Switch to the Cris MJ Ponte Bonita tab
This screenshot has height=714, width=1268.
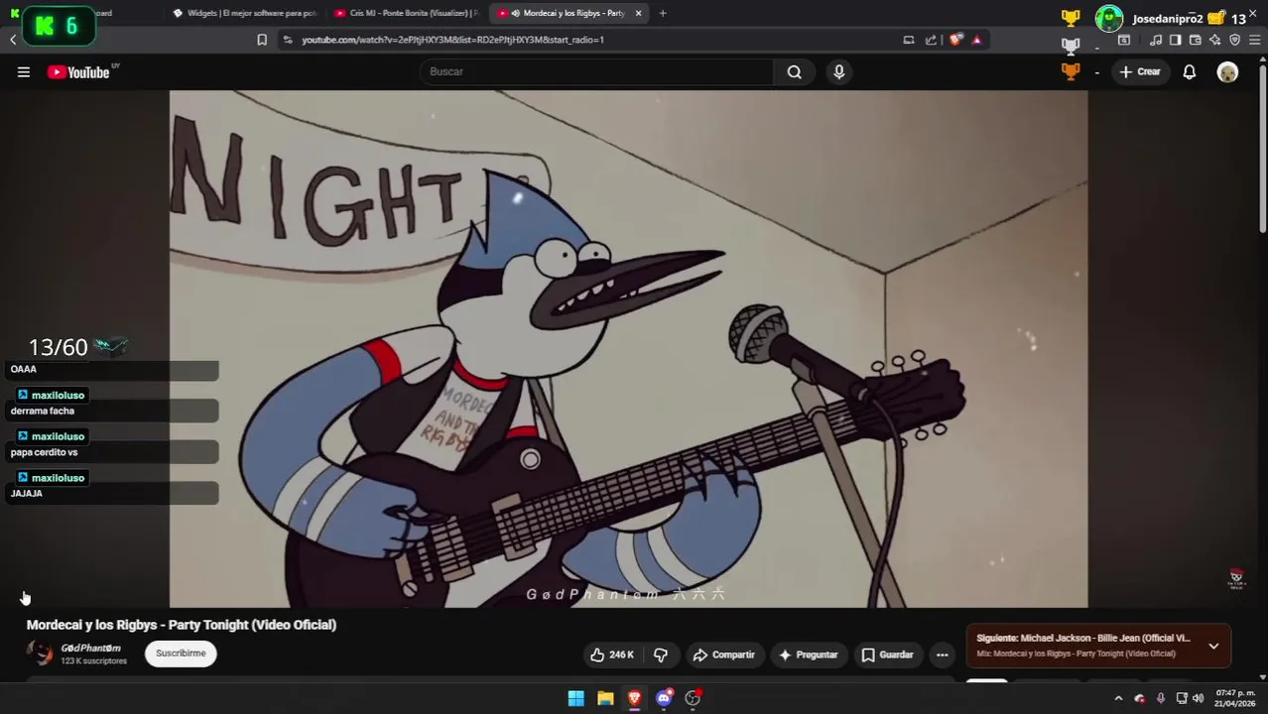point(406,13)
